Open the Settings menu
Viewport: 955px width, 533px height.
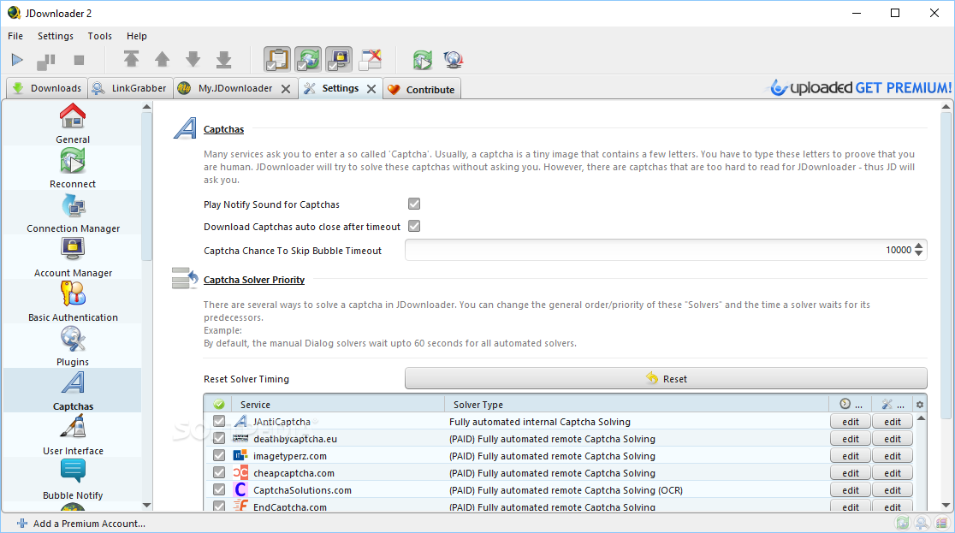(x=56, y=36)
